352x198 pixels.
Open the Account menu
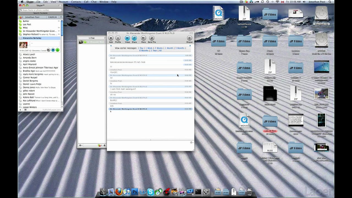(64, 2)
